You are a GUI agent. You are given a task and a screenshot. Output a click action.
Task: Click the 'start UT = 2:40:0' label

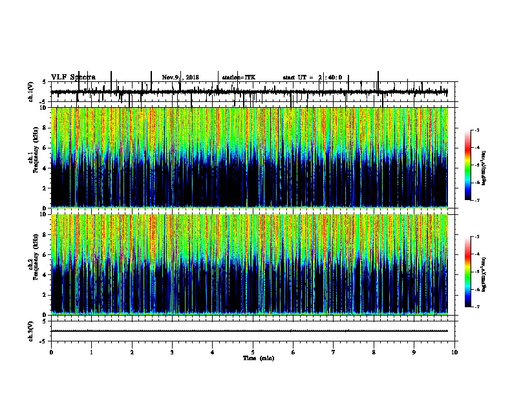(312, 77)
